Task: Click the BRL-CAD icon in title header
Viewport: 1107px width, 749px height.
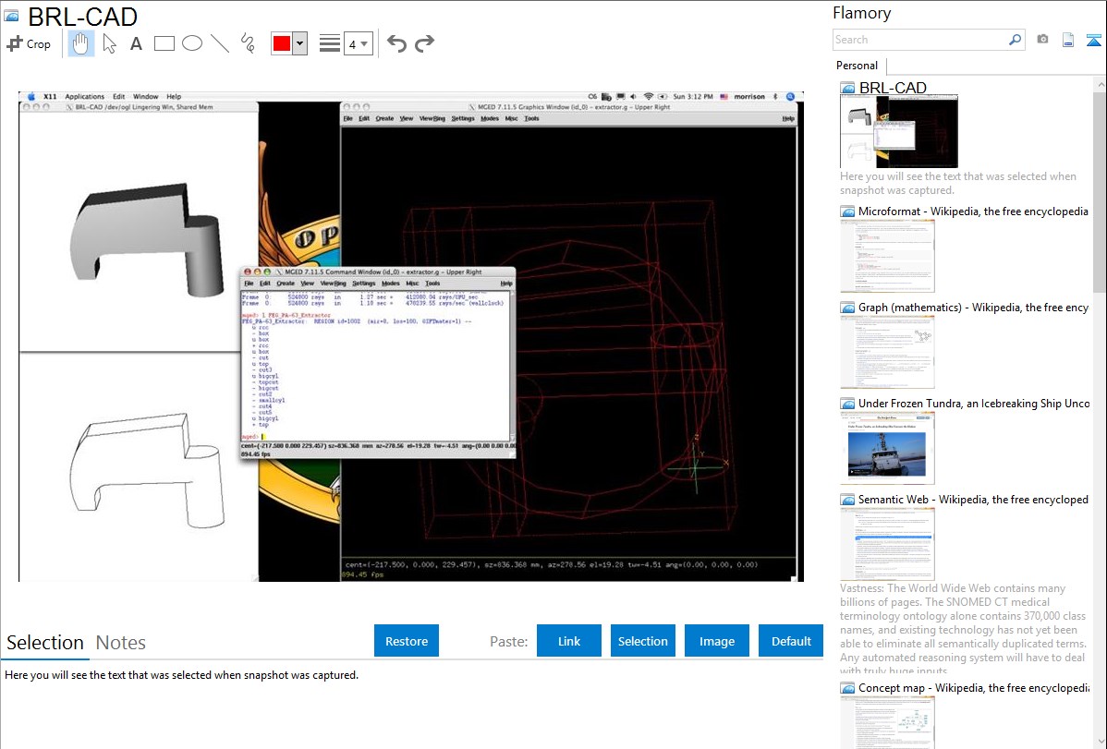Action: coord(11,16)
